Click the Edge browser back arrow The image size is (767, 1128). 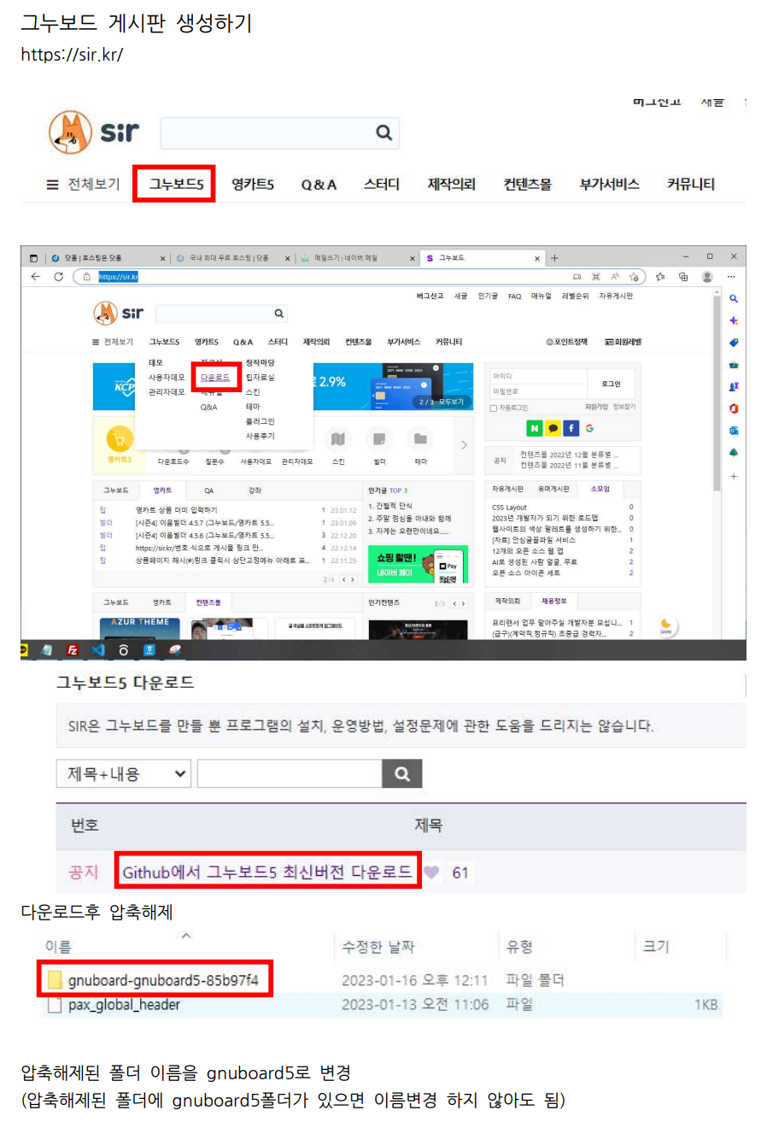point(35,277)
